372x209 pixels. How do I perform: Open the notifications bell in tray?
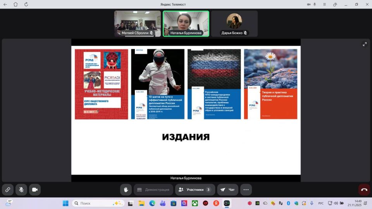365,203
